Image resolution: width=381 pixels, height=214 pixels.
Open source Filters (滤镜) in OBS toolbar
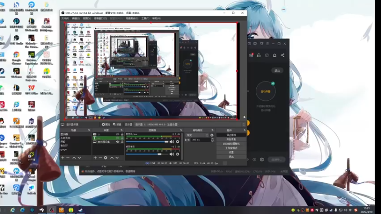coord(117,125)
